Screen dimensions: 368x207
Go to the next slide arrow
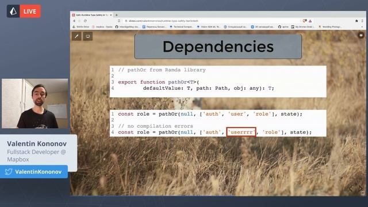pyautogui.click(x=361, y=188)
